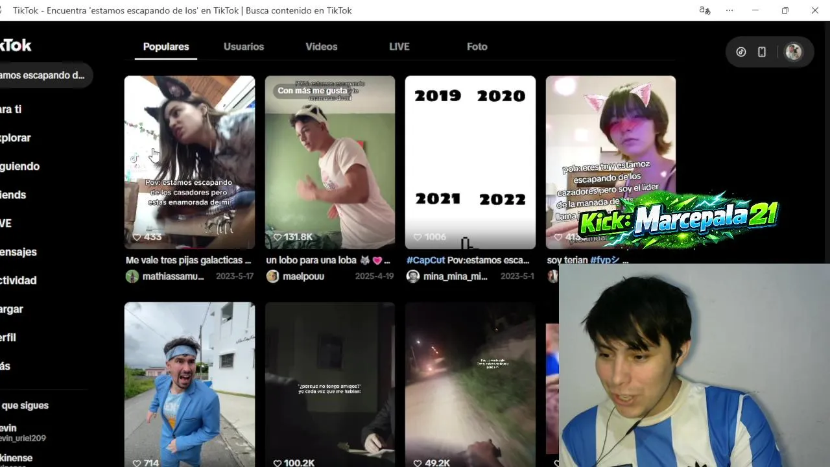The width and height of the screenshot is (830, 467).
Task: Switch to the LIVE tab
Action: (399, 47)
